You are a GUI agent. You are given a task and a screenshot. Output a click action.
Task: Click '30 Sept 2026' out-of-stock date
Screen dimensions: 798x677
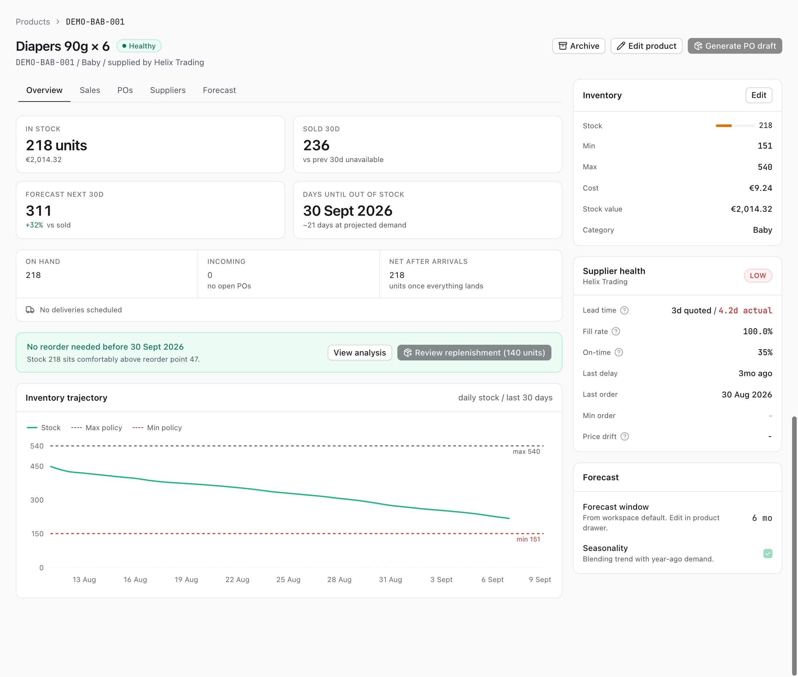click(x=347, y=211)
